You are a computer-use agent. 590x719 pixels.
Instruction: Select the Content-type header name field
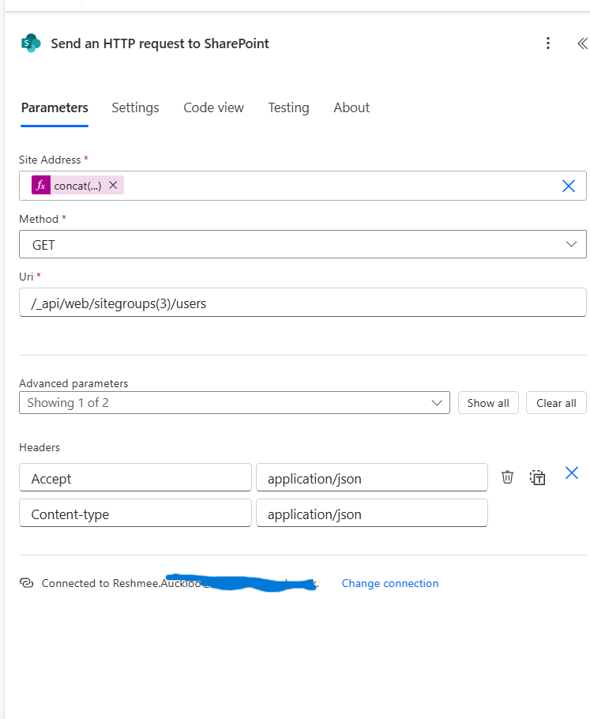[x=134, y=513]
